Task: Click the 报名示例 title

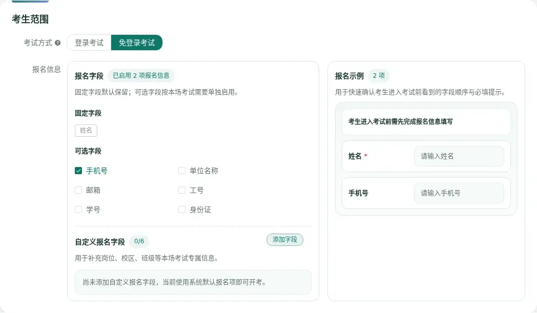Action: (349, 76)
